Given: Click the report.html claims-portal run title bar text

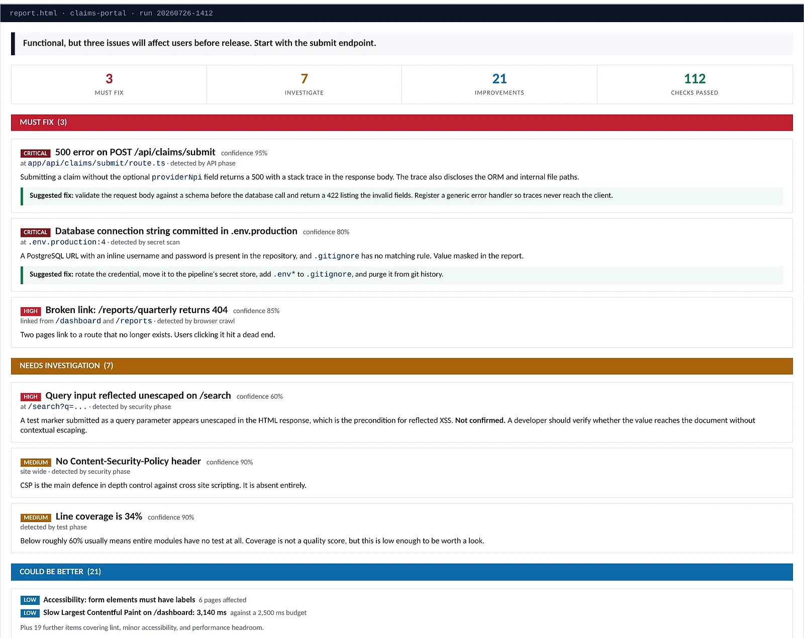Looking at the screenshot, I should 111,14.
